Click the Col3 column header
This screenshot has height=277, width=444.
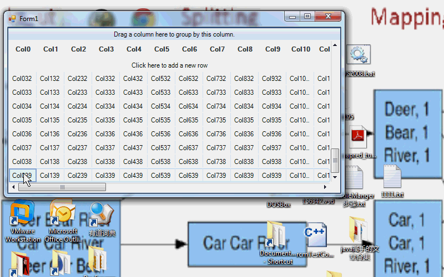[x=106, y=49]
